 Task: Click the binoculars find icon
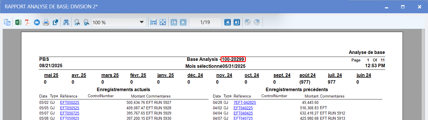66,22
